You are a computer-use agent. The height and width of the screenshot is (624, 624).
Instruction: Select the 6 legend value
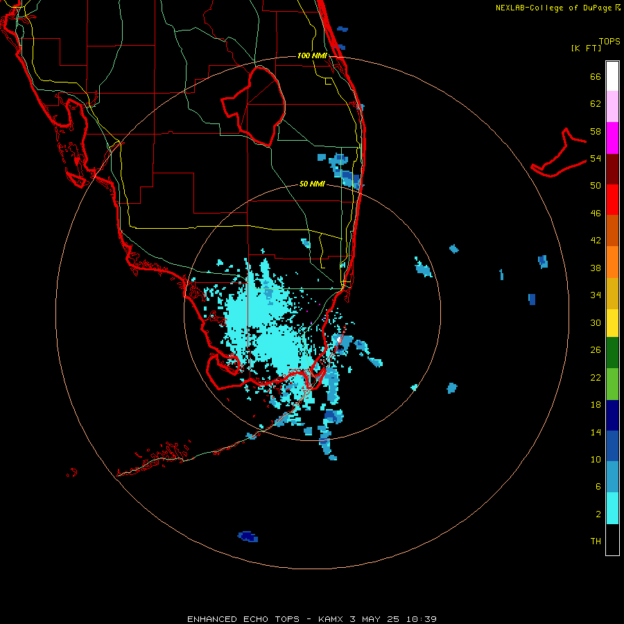point(598,487)
